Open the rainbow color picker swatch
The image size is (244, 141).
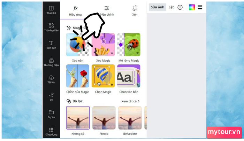[x=192, y=7]
